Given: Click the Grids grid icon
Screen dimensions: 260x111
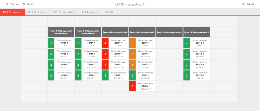Looking at the screenshot, I should [x=24, y=4].
